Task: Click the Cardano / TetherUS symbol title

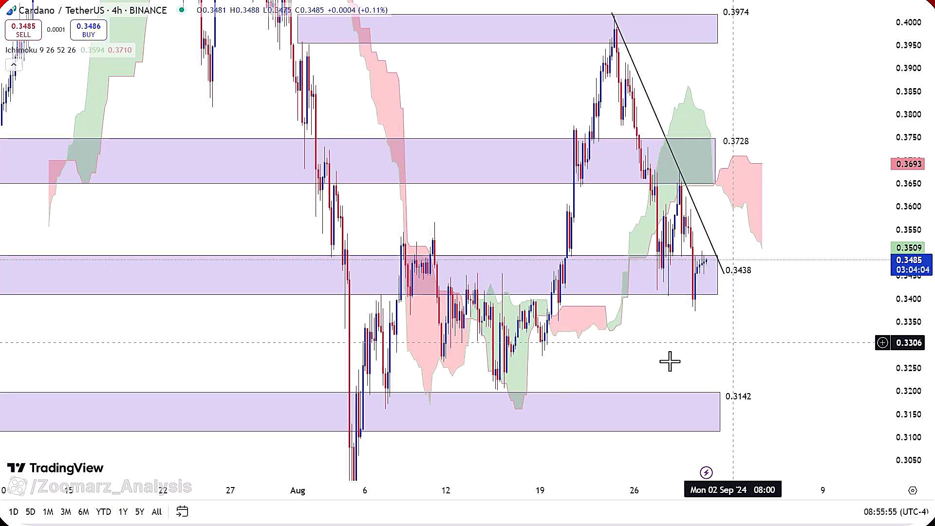Action: [93, 10]
